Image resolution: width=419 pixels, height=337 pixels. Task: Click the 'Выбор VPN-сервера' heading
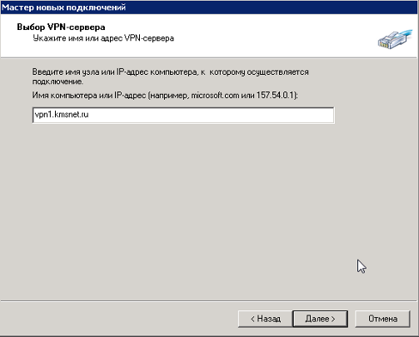pos(61,27)
